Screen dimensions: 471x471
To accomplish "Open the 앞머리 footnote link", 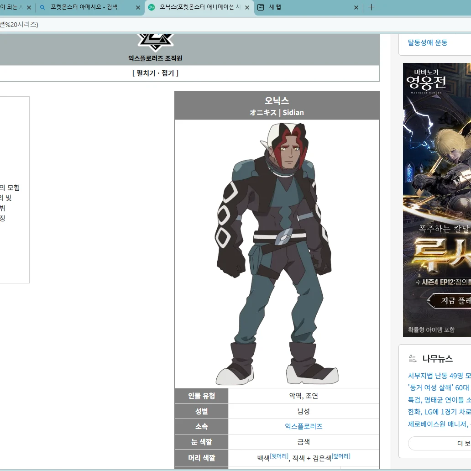I will 341,456.
